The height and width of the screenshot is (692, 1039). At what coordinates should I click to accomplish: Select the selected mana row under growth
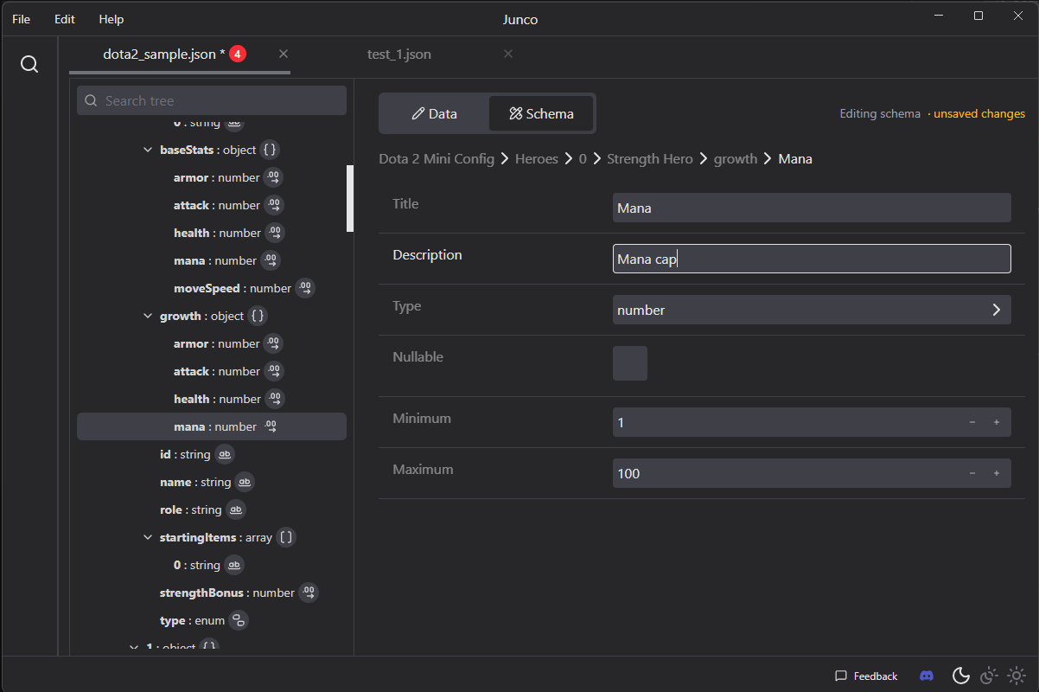(x=212, y=426)
